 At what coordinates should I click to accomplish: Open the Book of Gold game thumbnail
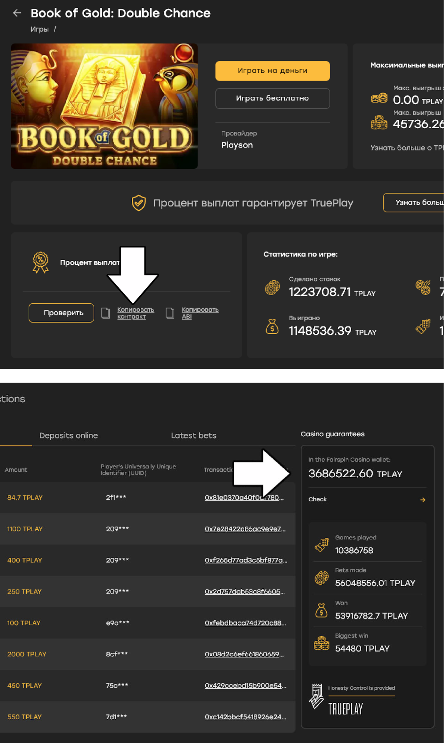pos(104,106)
